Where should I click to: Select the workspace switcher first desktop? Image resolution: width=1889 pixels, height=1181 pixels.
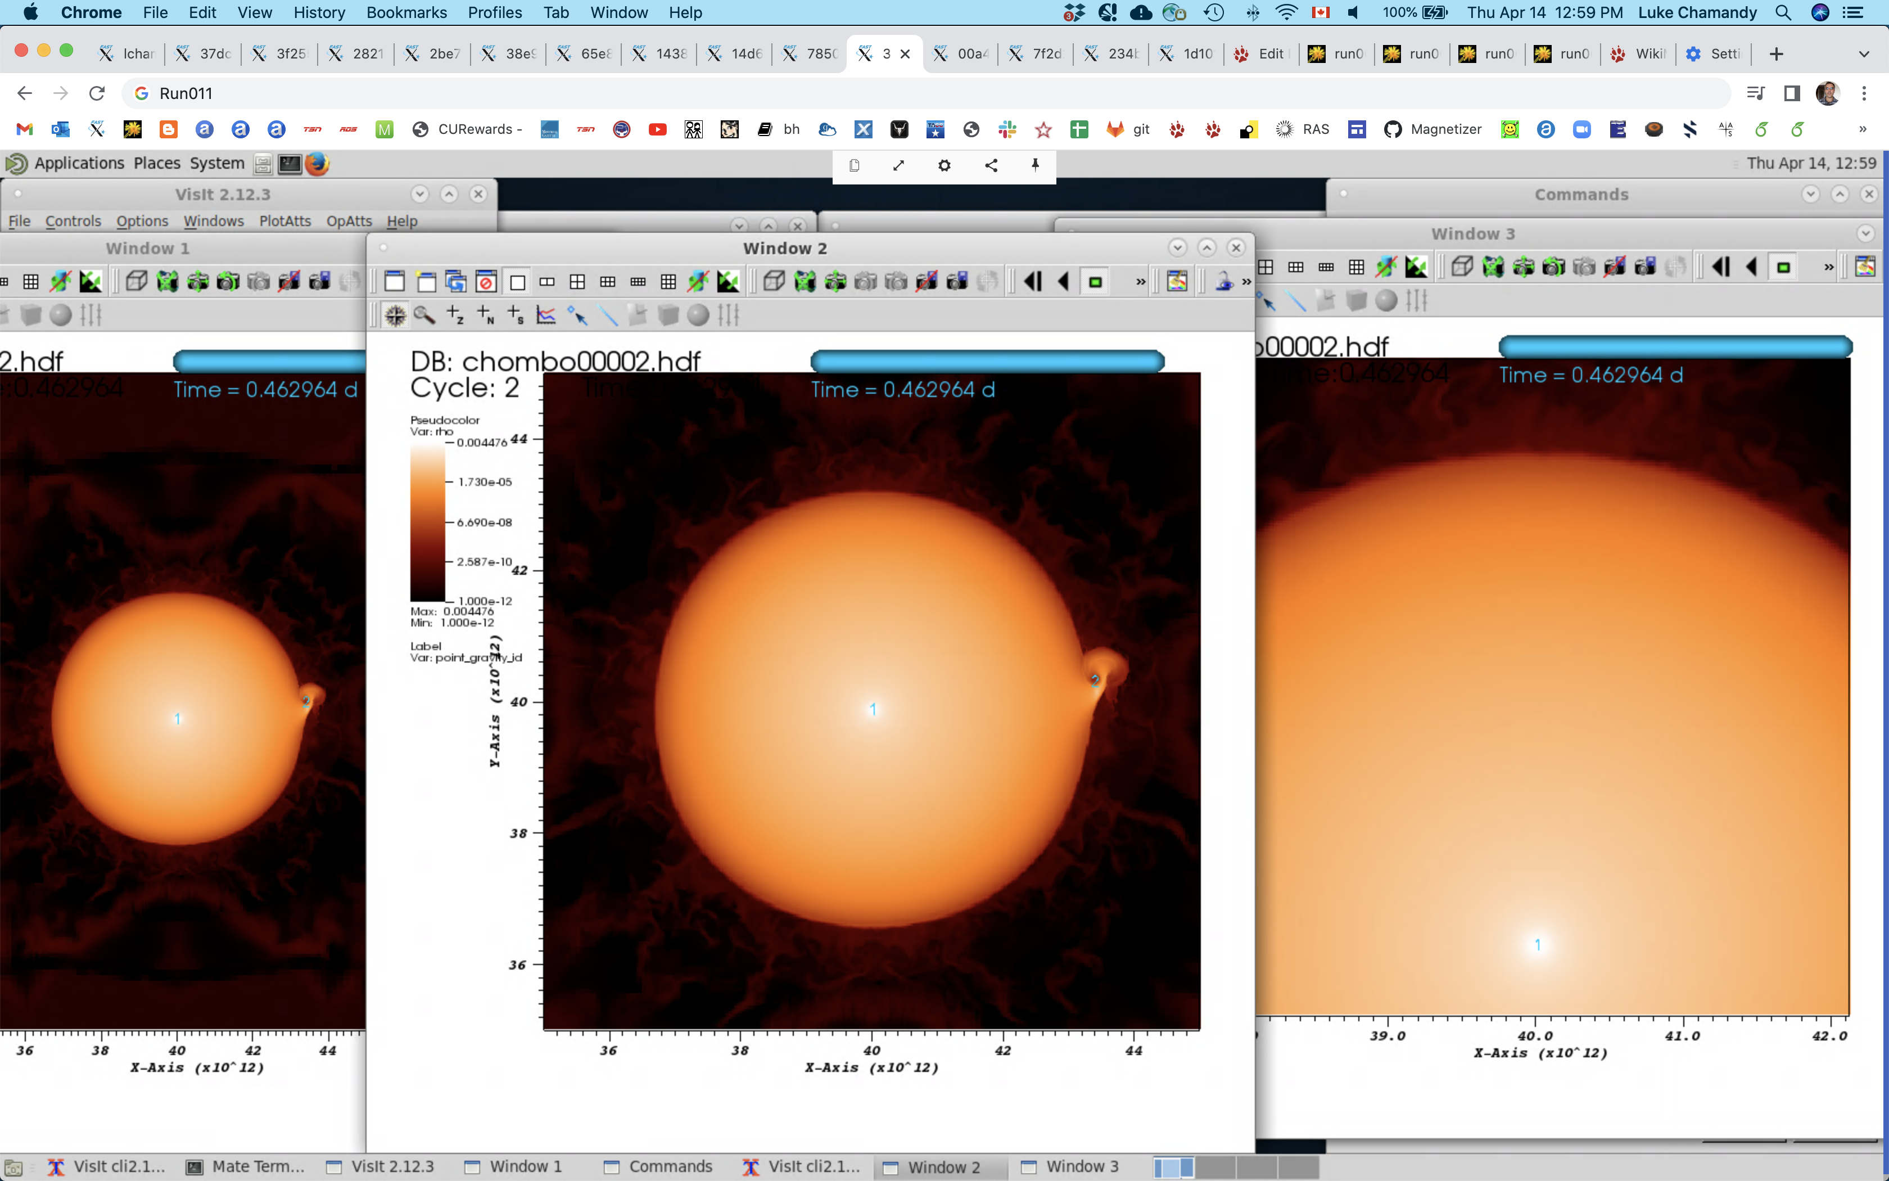coord(1174,1168)
